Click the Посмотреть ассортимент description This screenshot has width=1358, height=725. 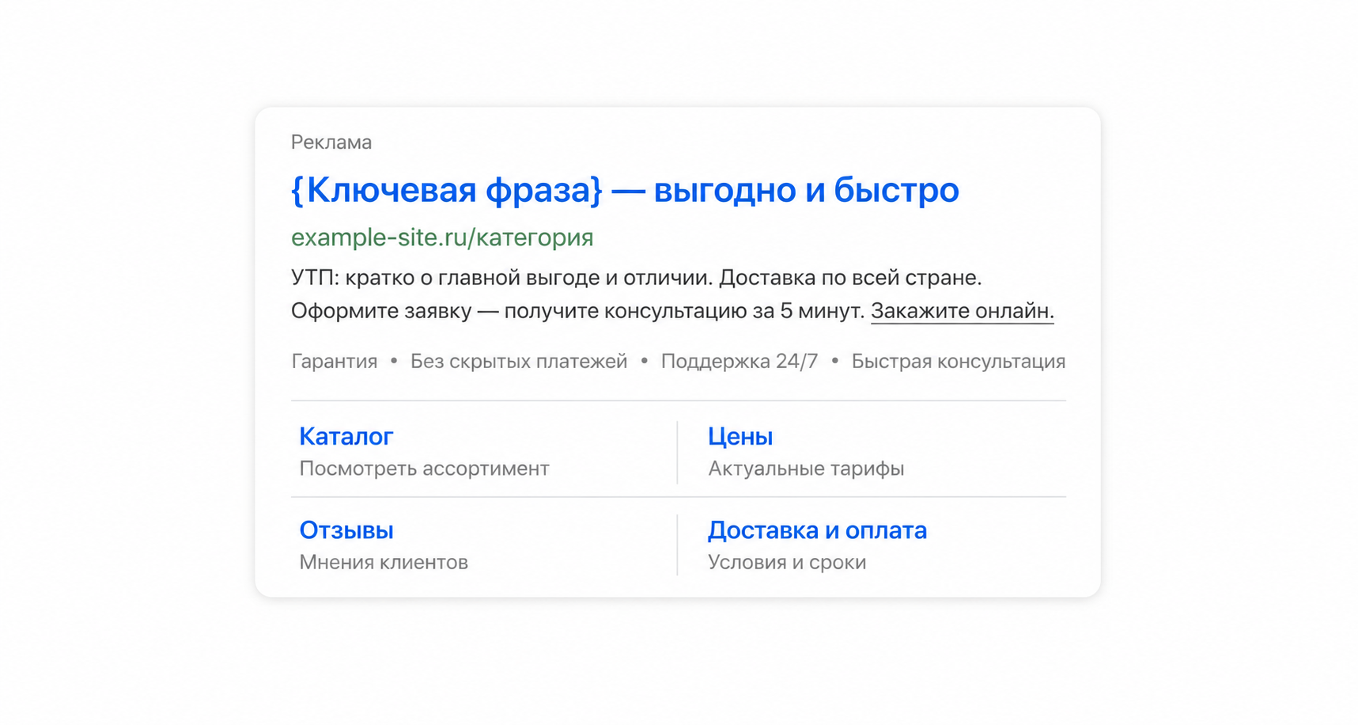pos(424,469)
